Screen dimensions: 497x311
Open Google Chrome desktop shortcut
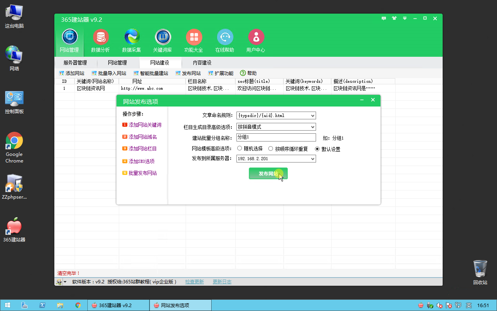[14, 148]
